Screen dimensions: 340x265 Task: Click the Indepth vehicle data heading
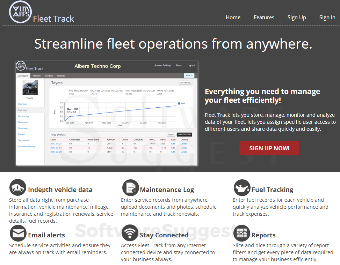(x=60, y=190)
